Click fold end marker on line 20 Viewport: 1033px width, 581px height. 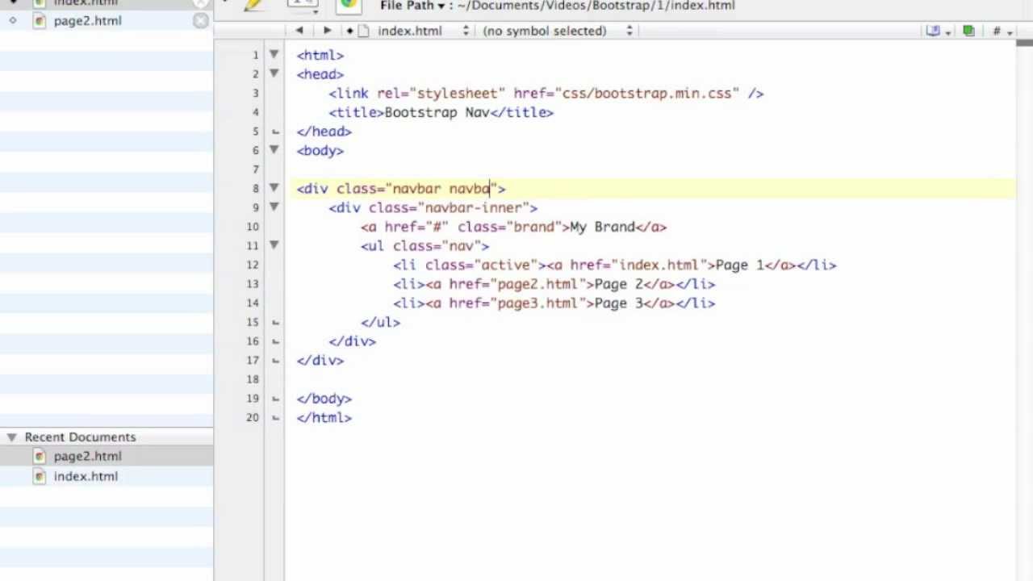tap(275, 418)
